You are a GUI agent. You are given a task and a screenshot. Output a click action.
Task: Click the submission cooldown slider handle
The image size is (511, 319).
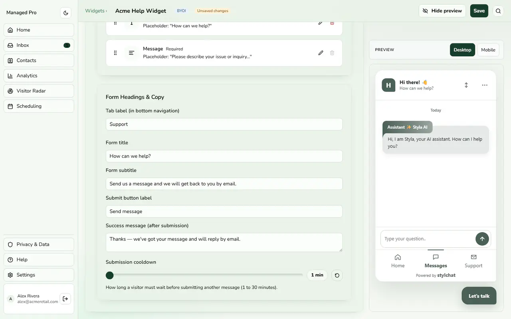pyautogui.click(x=110, y=275)
